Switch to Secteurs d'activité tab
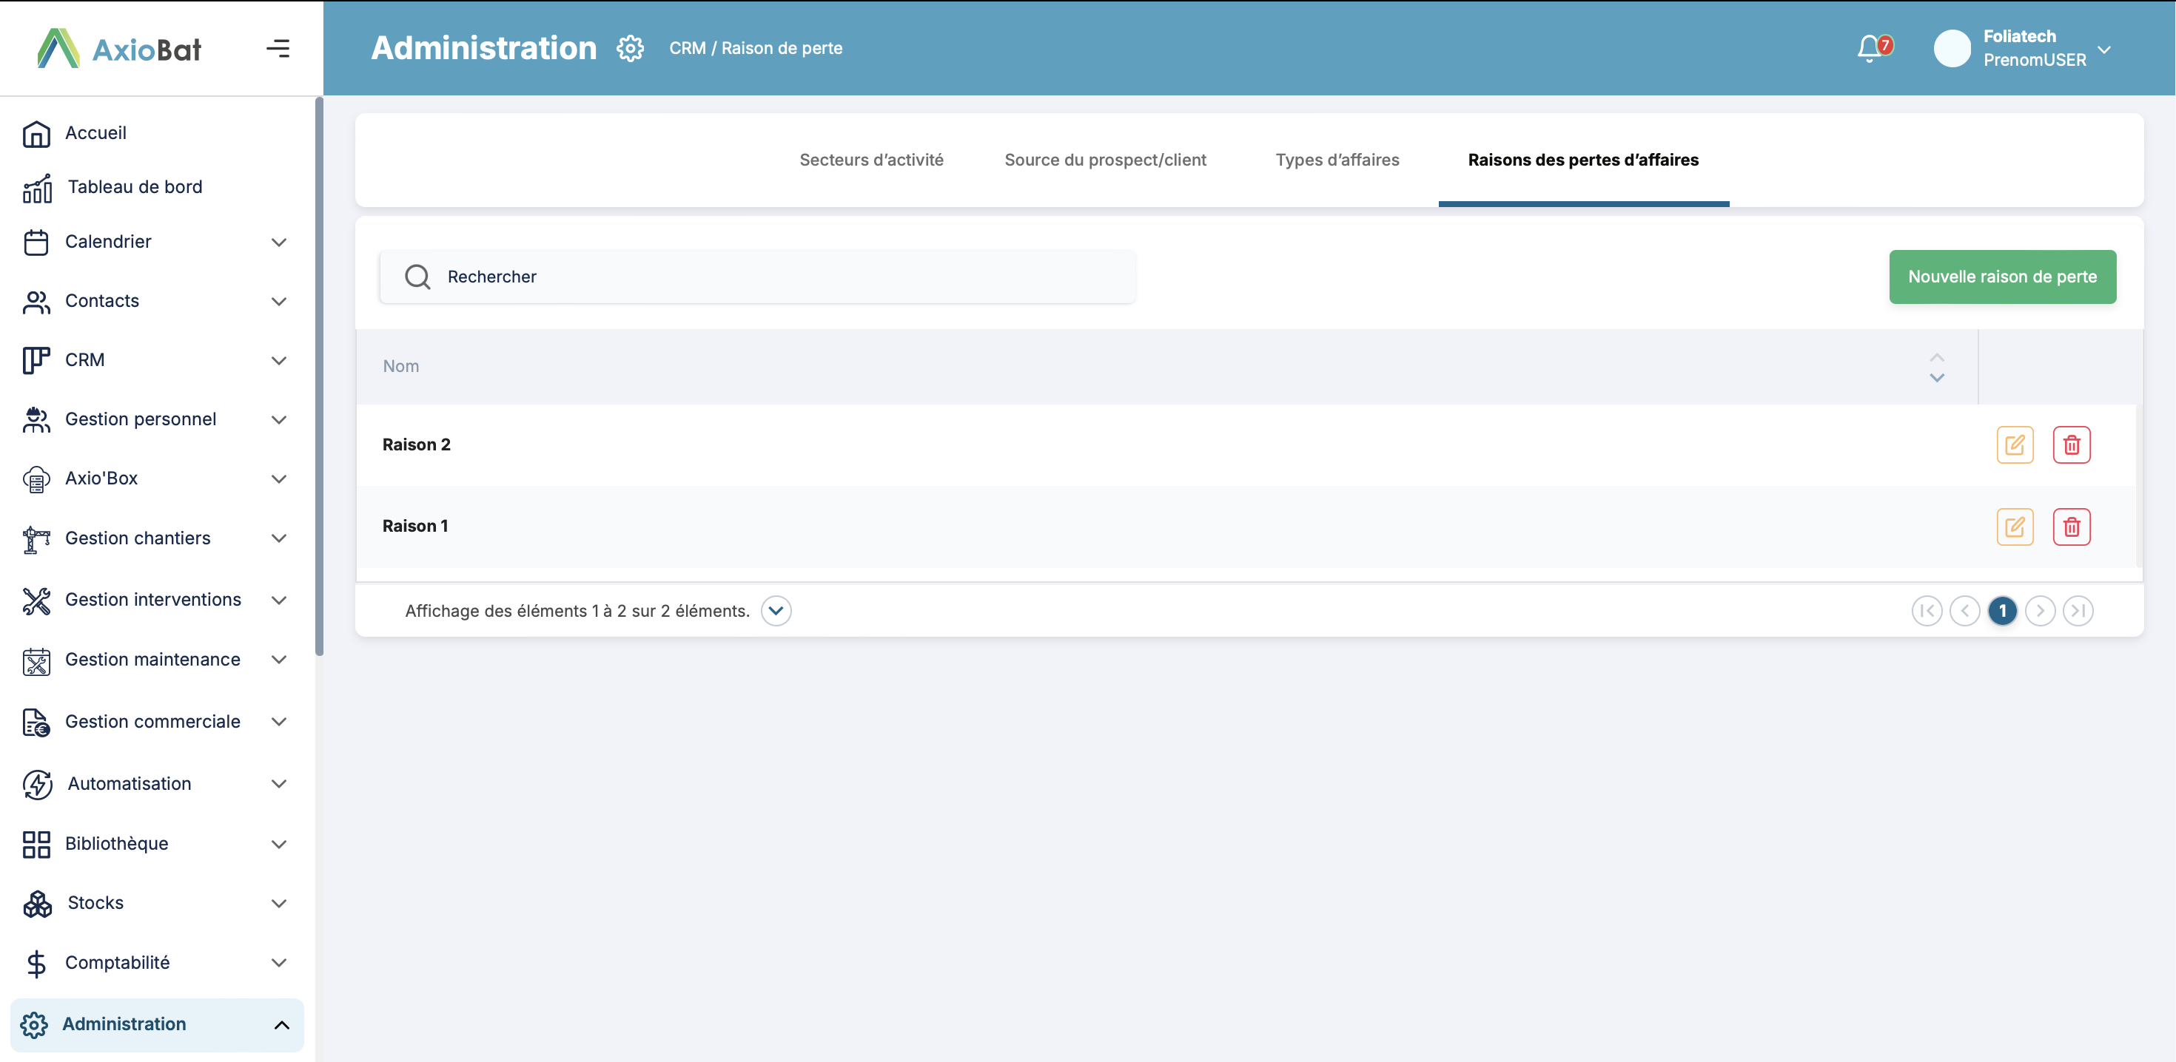The width and height of the screenshot is (2176, 1062). coord(871,160)
